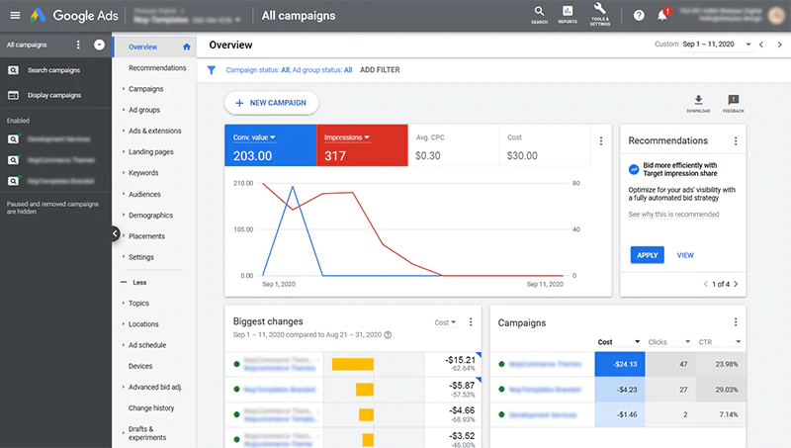Open the Cost dropdown in Biggest changes
Viewport: 791px width, 448px height.
[446, 322]
